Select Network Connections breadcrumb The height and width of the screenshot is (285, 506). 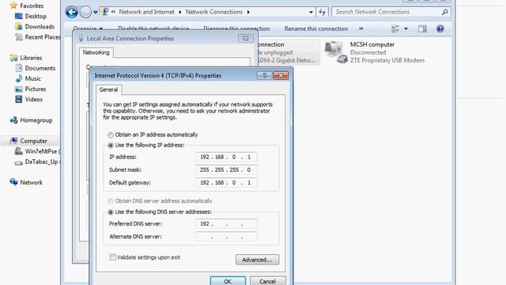point(214,12)
